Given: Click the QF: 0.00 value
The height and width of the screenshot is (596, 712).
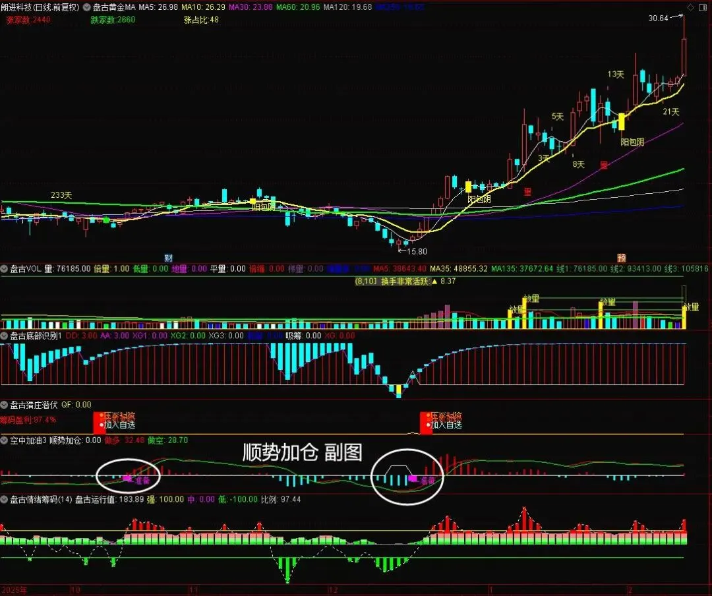Looking at the screenshot, I should 76,404.
